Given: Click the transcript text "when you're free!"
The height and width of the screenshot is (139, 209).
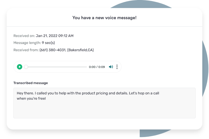Looking at the screenshot, I should [31, 98].
